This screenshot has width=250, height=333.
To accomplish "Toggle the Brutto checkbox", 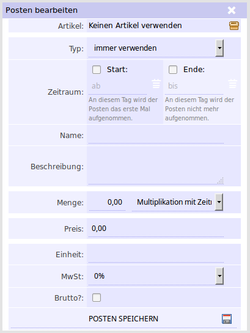I will 97,298.
